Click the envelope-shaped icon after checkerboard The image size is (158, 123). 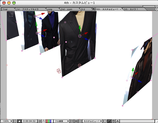point(80,121)
